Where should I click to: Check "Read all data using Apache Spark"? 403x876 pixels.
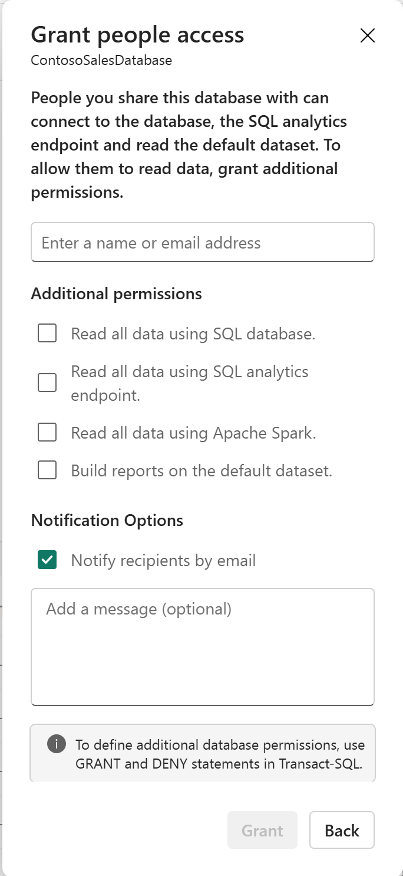(x=47, y=432)
